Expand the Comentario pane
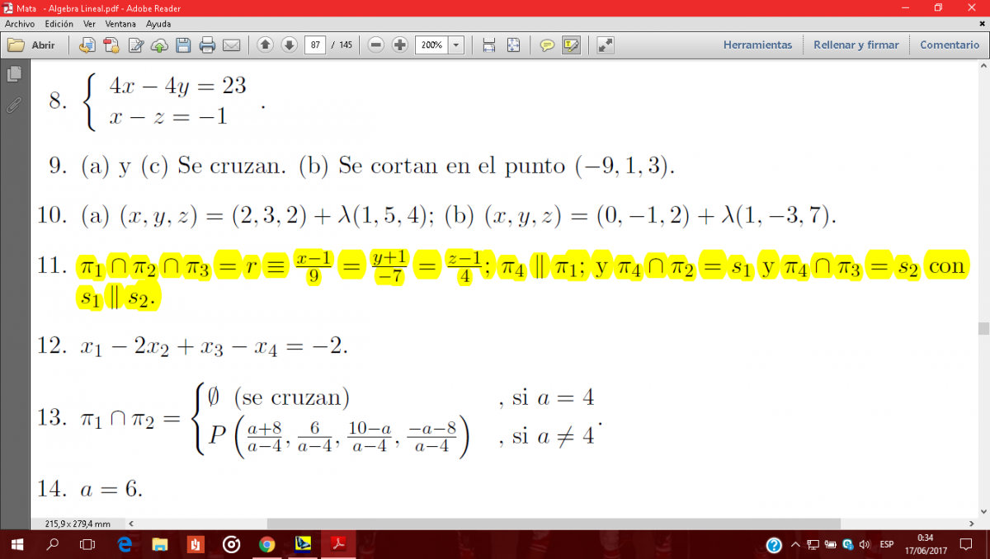The height and width of the screenshot is (559, 990). (x=949, y=45)
